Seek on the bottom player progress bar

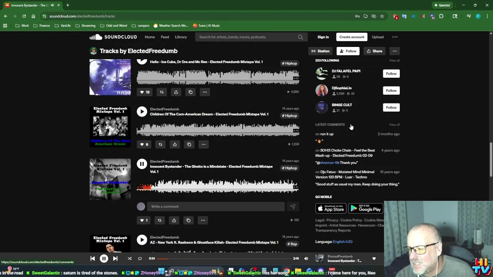(224, 259)
